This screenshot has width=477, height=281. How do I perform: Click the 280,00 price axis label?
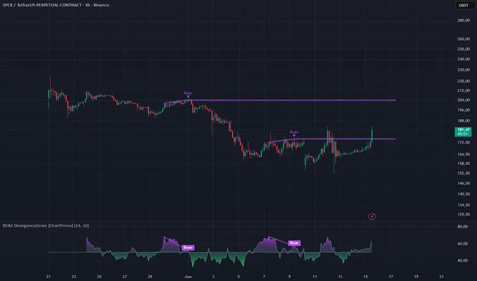pyautogui.click(x=463, y=20)
